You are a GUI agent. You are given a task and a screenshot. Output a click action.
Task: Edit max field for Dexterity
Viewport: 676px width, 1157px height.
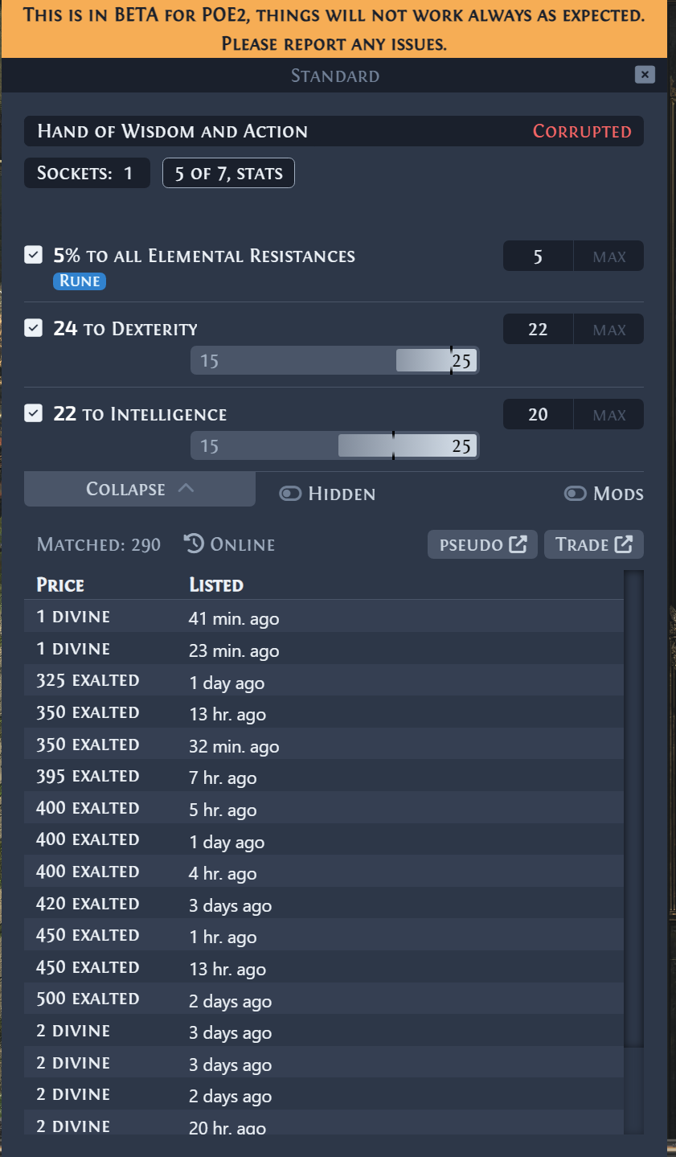[608, 330]
